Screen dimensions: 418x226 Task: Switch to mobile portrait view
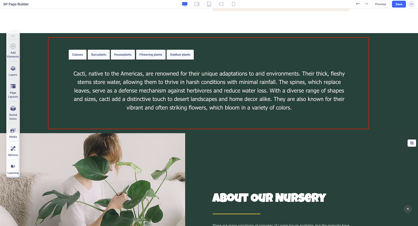point(234,4)
